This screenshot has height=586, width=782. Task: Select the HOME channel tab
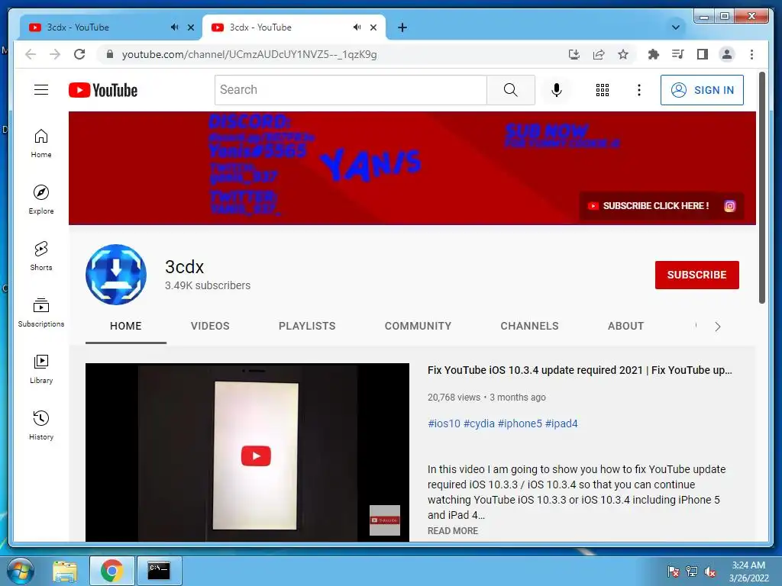coord(126,326)
